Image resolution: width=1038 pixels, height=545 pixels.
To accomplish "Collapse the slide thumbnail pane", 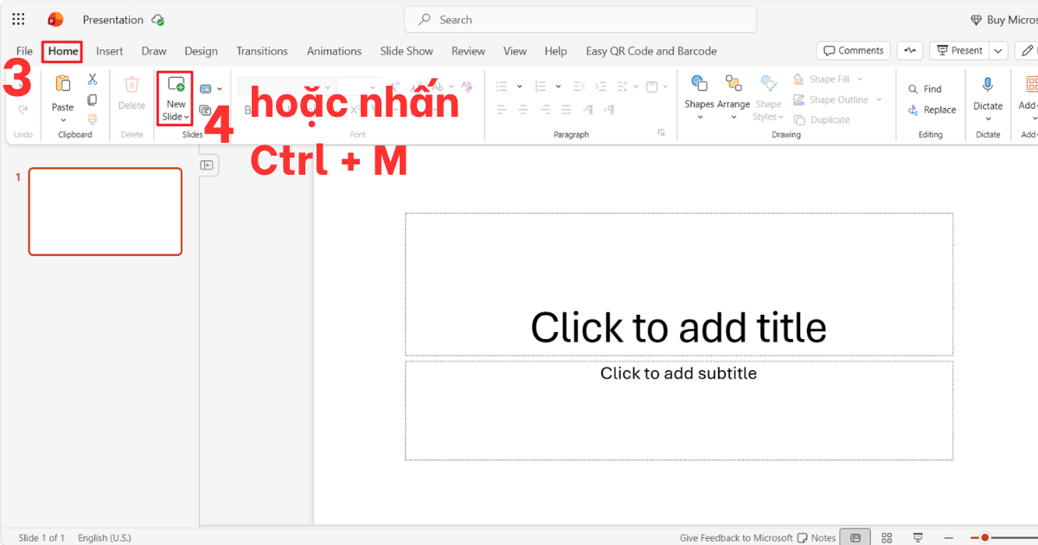I will tap(208, 165).
